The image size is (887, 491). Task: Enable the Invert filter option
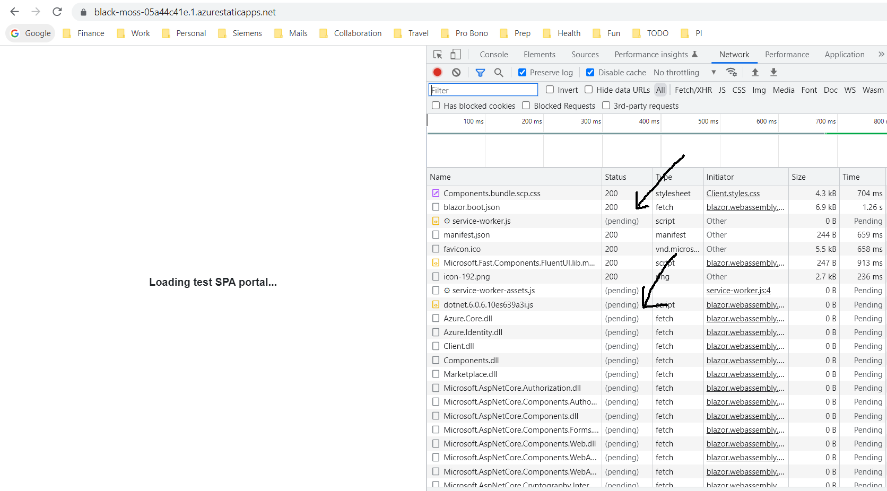[x=550, y=90]
